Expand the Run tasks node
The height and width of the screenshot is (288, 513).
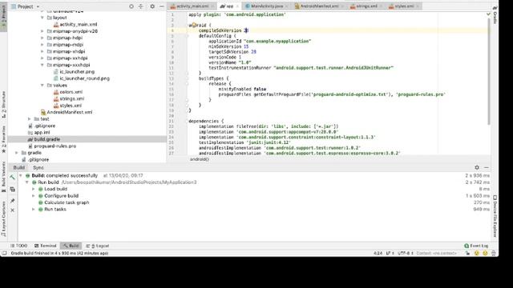pos(34,210)
